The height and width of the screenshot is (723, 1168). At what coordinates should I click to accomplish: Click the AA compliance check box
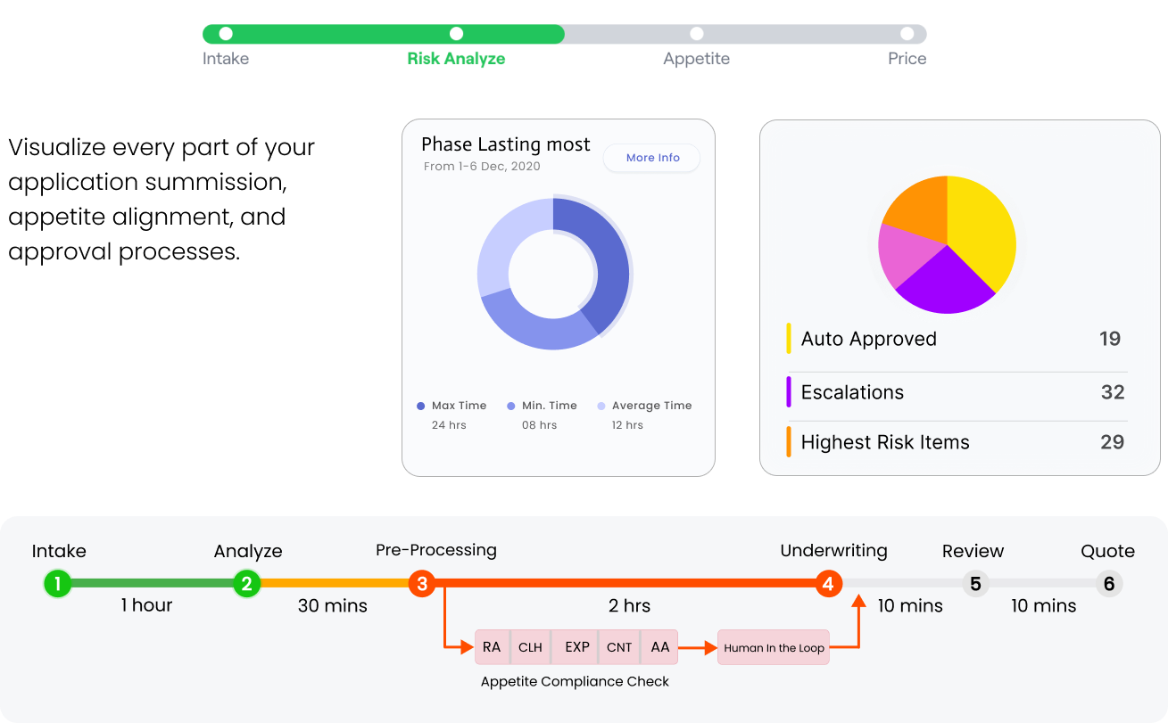click(660, 647)
